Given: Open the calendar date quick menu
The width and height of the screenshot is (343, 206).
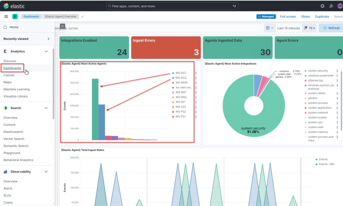Looking at the screenshot, I should pos(269,28).
